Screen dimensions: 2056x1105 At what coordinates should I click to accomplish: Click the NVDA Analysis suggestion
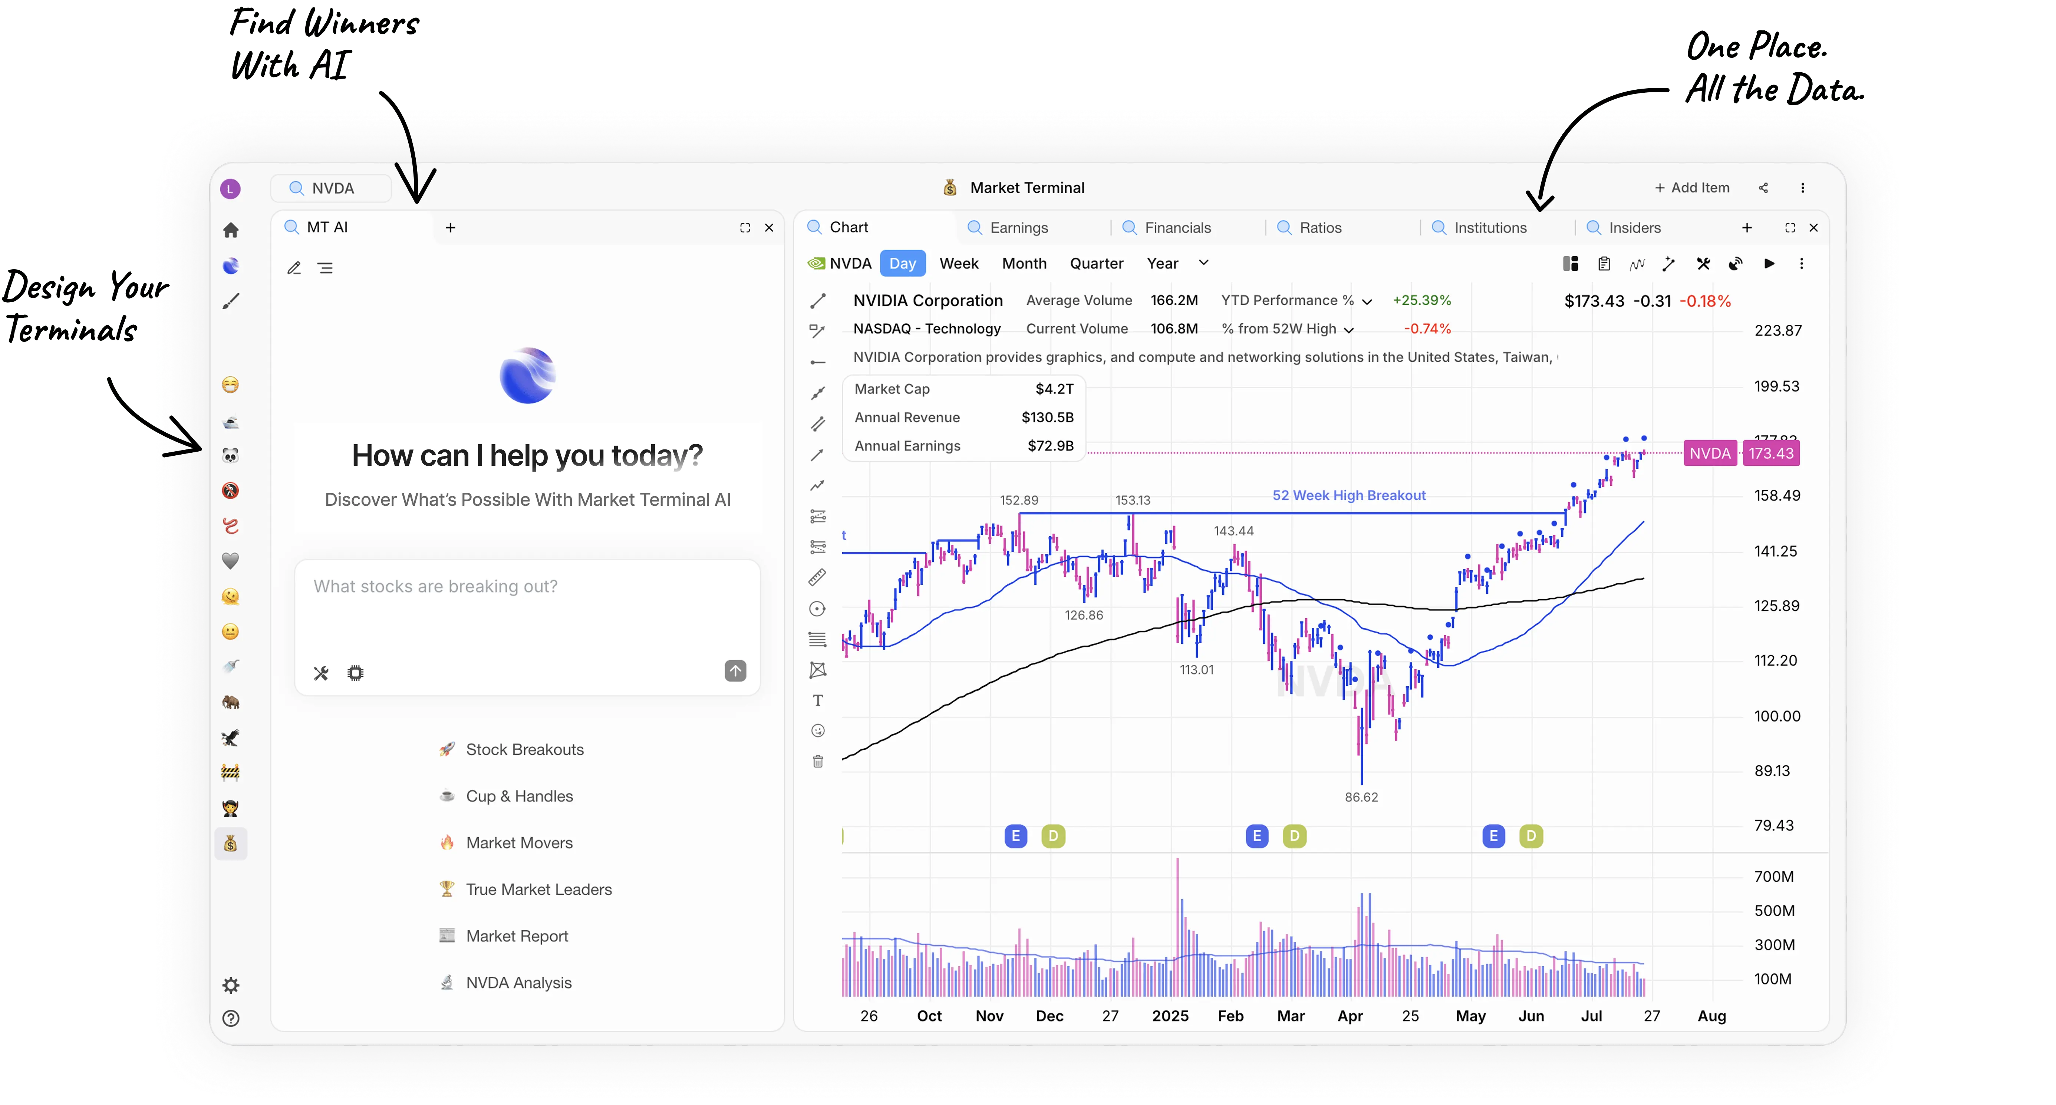click(x=505, y=983)
